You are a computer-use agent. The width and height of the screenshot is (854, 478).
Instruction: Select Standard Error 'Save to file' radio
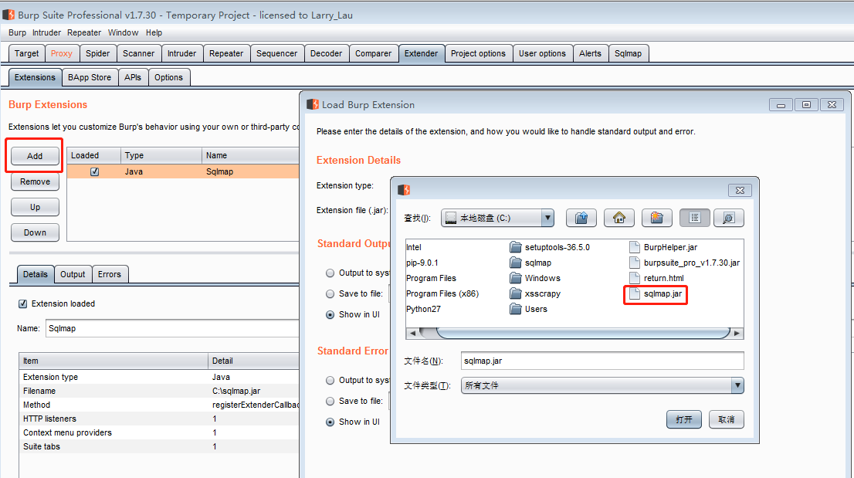(x=330, y=402)
